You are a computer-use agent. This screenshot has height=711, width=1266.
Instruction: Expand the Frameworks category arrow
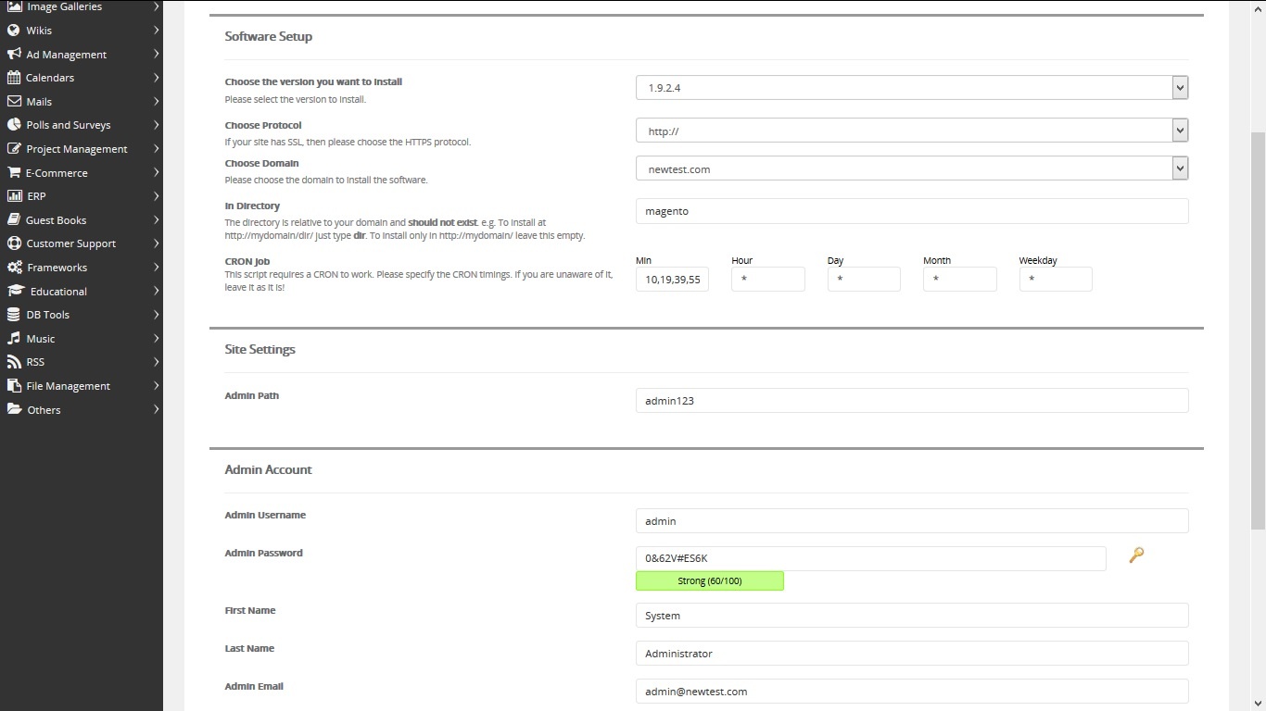point(156,268)
